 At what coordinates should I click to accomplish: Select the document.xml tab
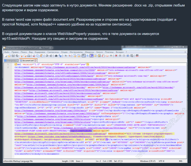click(28, 60)
